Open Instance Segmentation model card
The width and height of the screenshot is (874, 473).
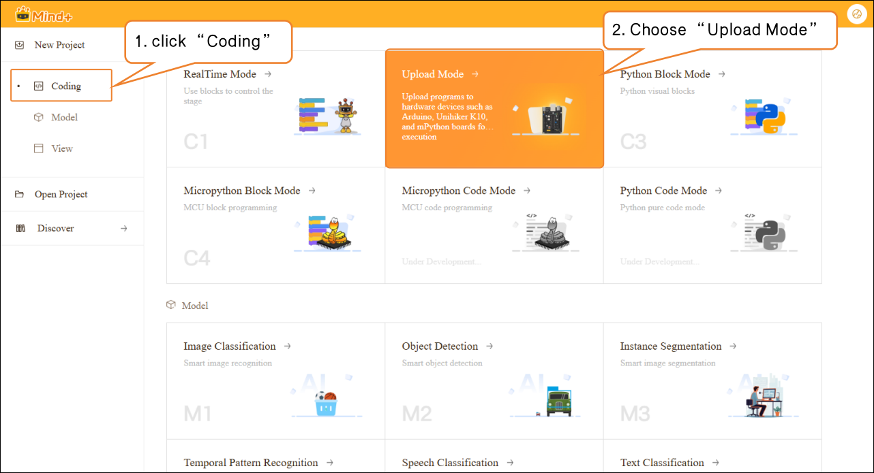(671, 346)
